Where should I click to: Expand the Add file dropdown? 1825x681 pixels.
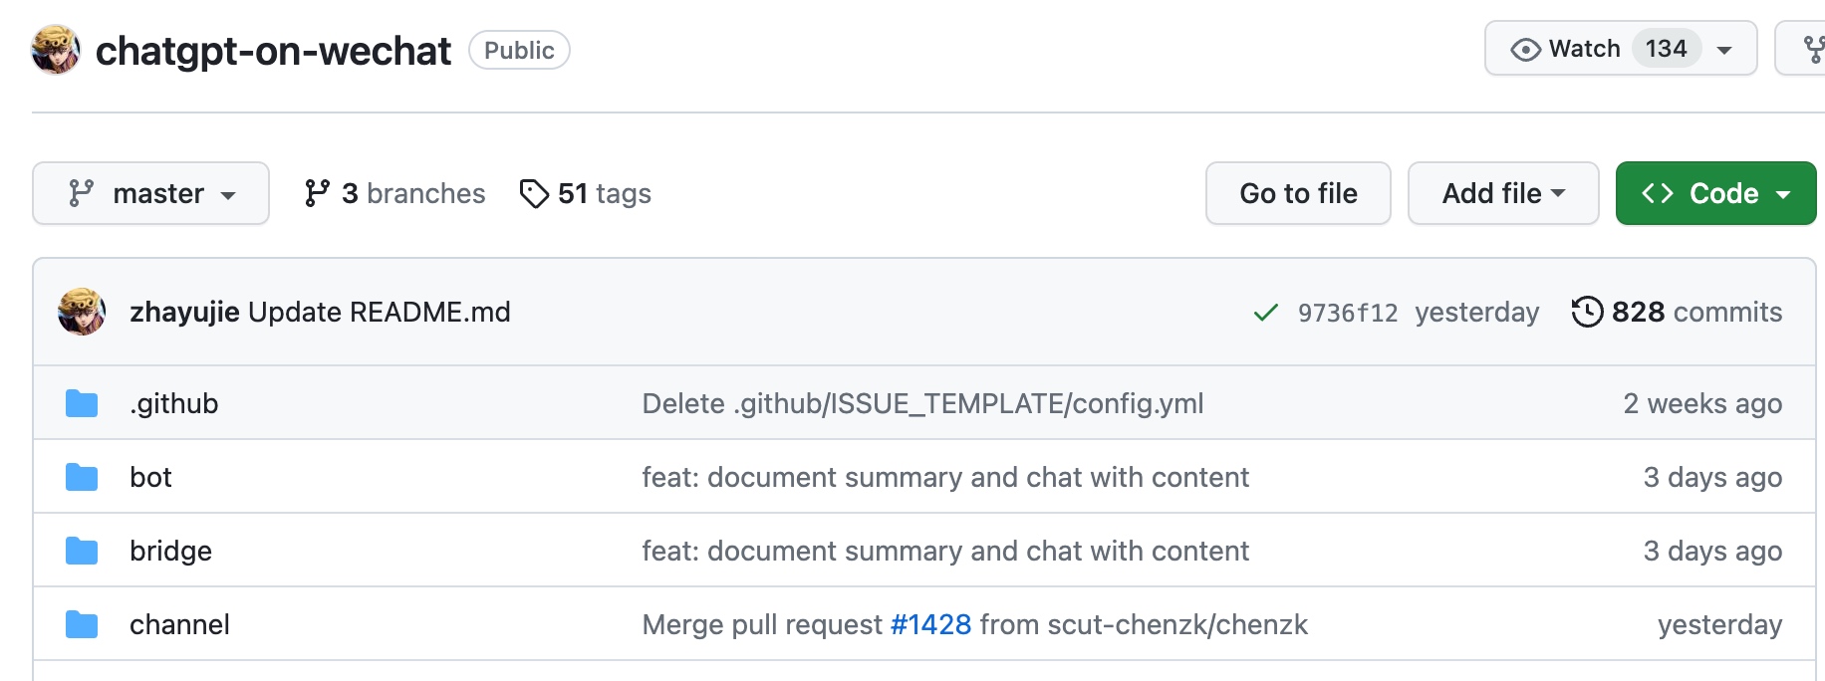(x=1503, y=193)
